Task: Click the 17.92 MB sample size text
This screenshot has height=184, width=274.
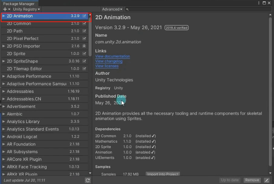Action: (131, 174)
